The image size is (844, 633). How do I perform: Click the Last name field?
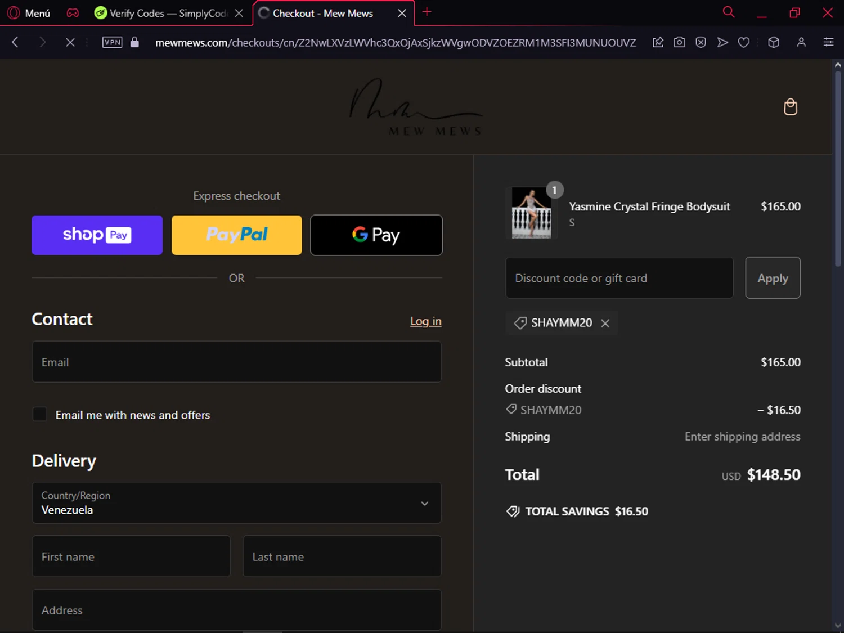[x=342, y=556]
